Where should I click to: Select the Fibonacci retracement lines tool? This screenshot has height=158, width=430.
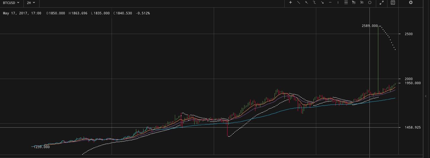click(346, 3)
